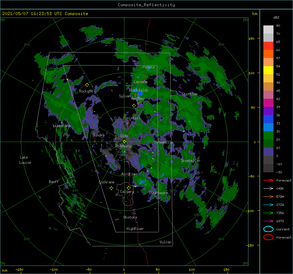Screen dimensions: 293x274
Task: Click the 39 dBZ purple color swatch
Action: (268, 111)
